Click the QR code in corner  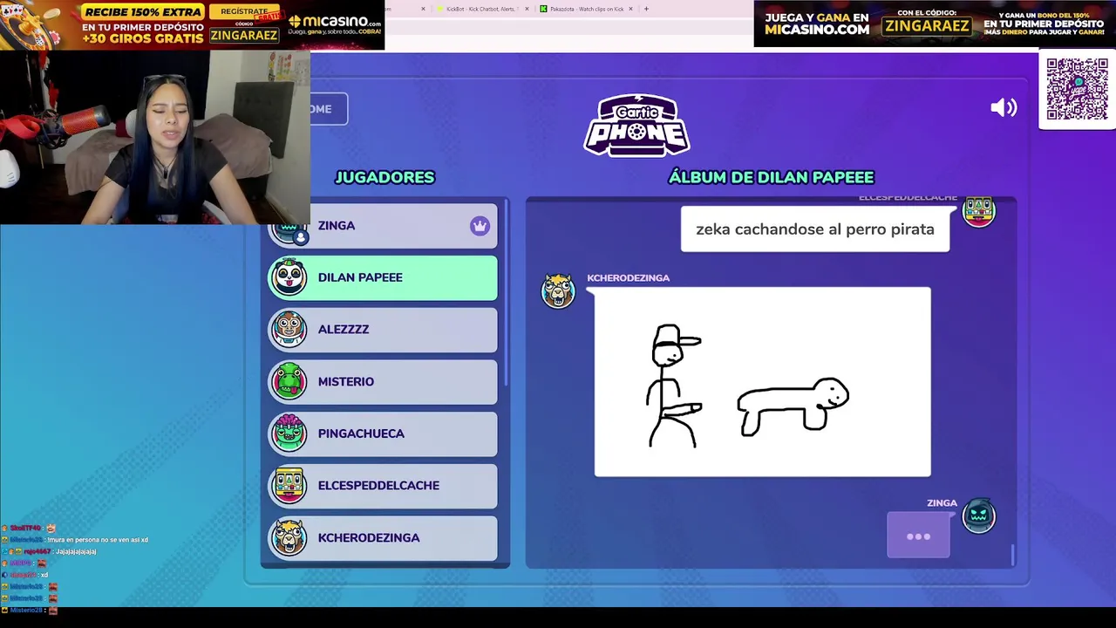(1077, 89)
